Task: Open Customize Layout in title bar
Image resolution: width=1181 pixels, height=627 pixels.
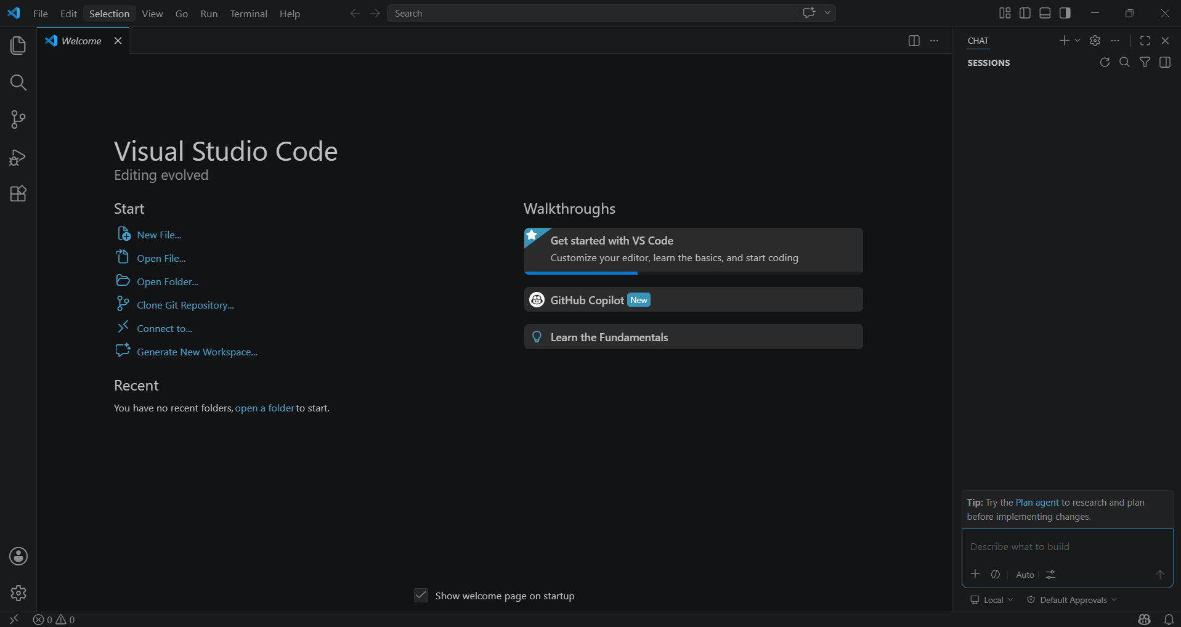Action: point(1005,13)
